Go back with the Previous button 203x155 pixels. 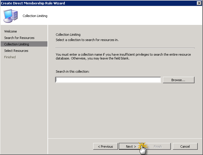point(105,147)
